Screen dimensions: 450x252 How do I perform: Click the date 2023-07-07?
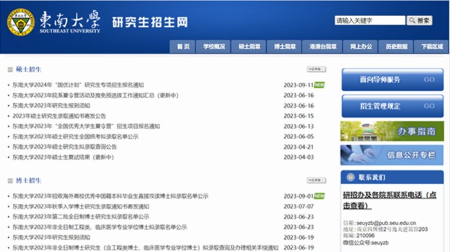point(298,206)
